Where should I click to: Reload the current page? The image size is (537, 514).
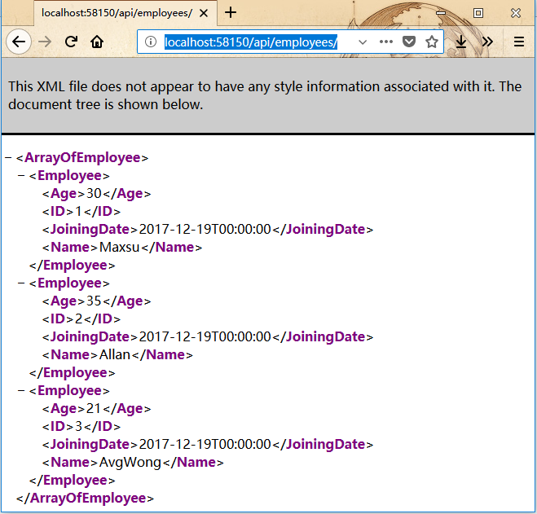pyautogui.click(x=71, y=42)
